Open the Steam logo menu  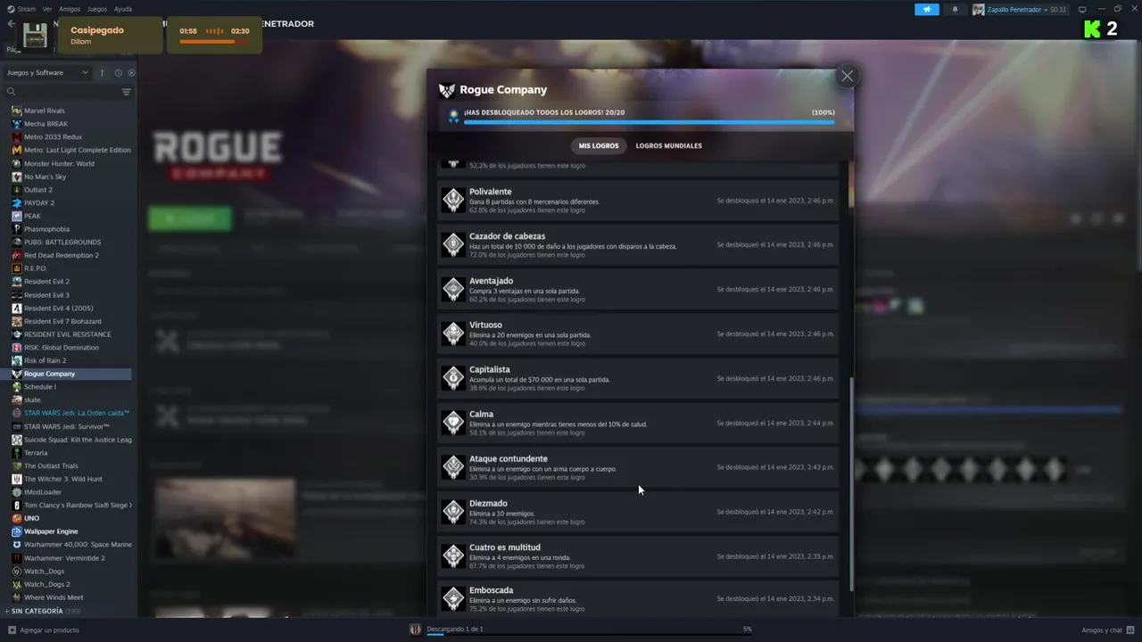[11, 9]
